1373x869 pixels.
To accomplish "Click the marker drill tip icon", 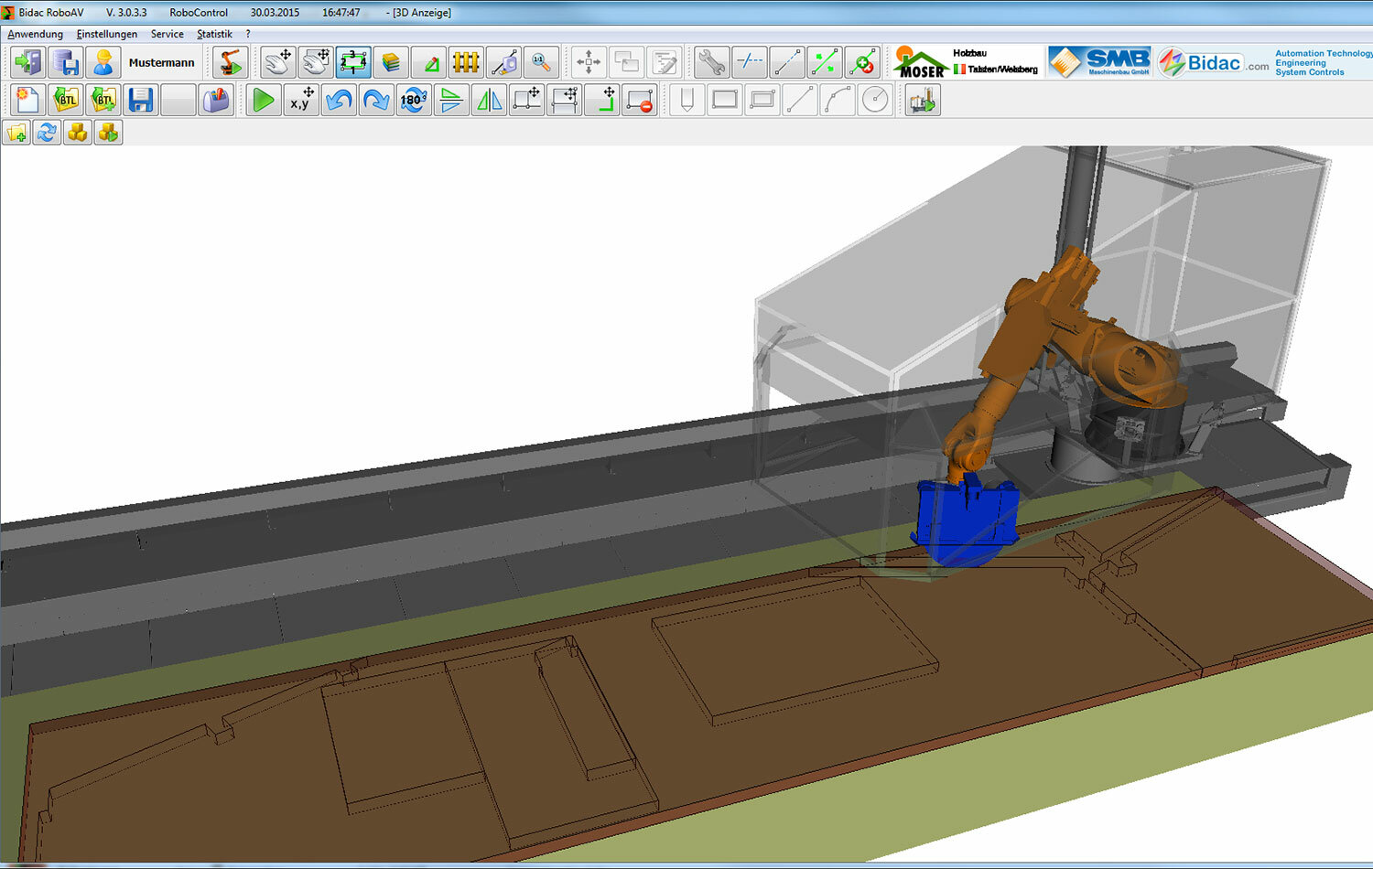I will tap(687, 100).
